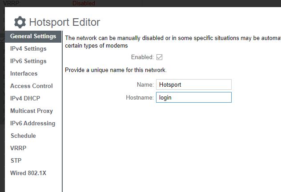Open the Schedule section
The image size is (281, 192).
(23, 136)
